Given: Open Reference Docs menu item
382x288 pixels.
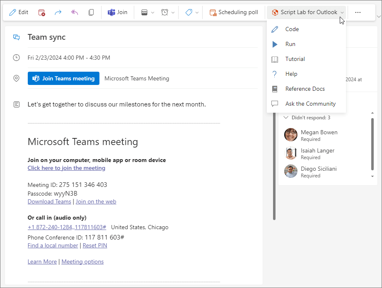Looking at the screenshot, I should tap(306, 89).
